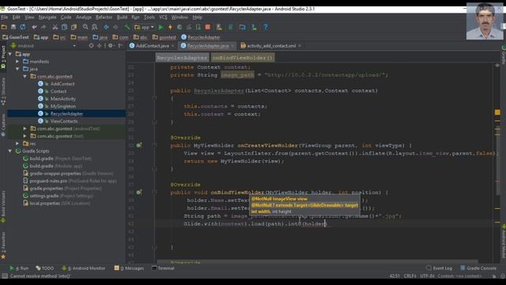Click the Cut scissors toolbar icon

pos(55,27)
